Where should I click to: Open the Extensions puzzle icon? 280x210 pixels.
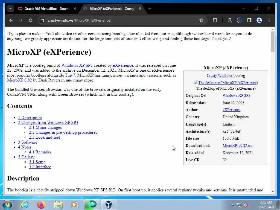pyautogui.click(x=215, y=20)
